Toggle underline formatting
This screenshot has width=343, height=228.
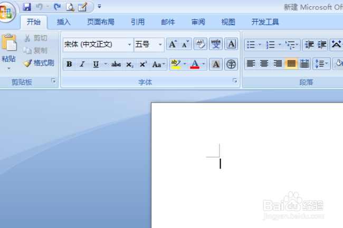96,64
